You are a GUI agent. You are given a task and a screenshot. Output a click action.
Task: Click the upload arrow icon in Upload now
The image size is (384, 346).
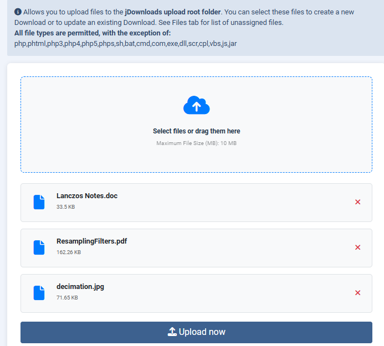172,332
